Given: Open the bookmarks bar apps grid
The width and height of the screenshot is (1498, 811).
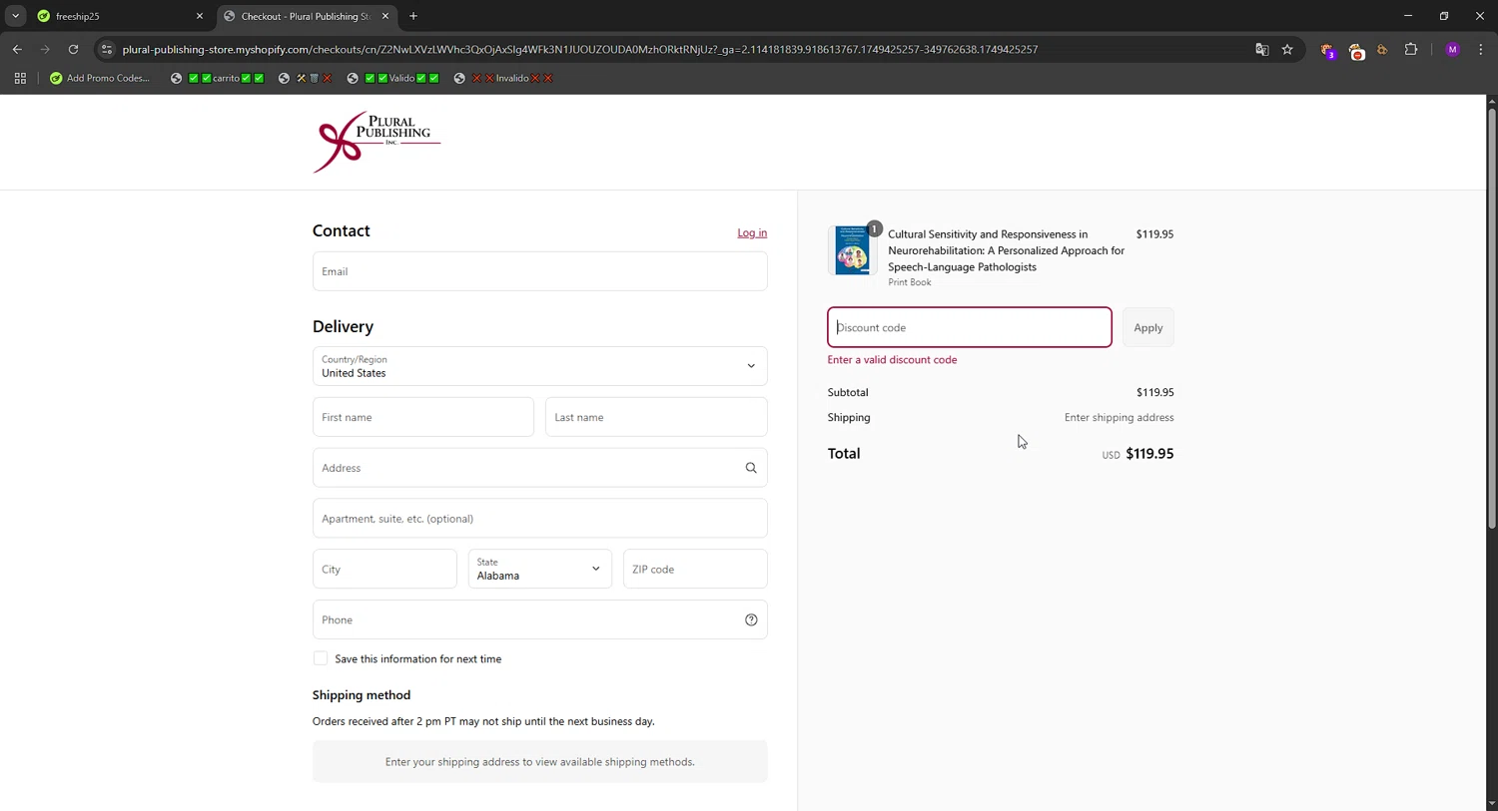Looking at the screenshot, I should click(20, 78).
